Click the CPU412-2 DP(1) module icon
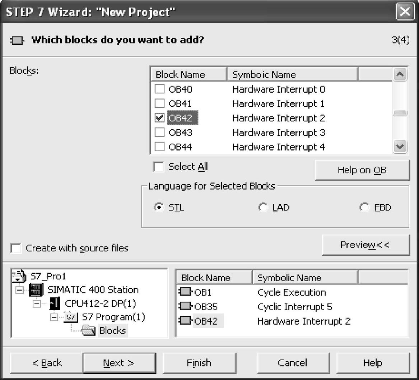Image resolution: width=419 pixels, height=380 pixels. pyautogui.click(x=55, y=303)
